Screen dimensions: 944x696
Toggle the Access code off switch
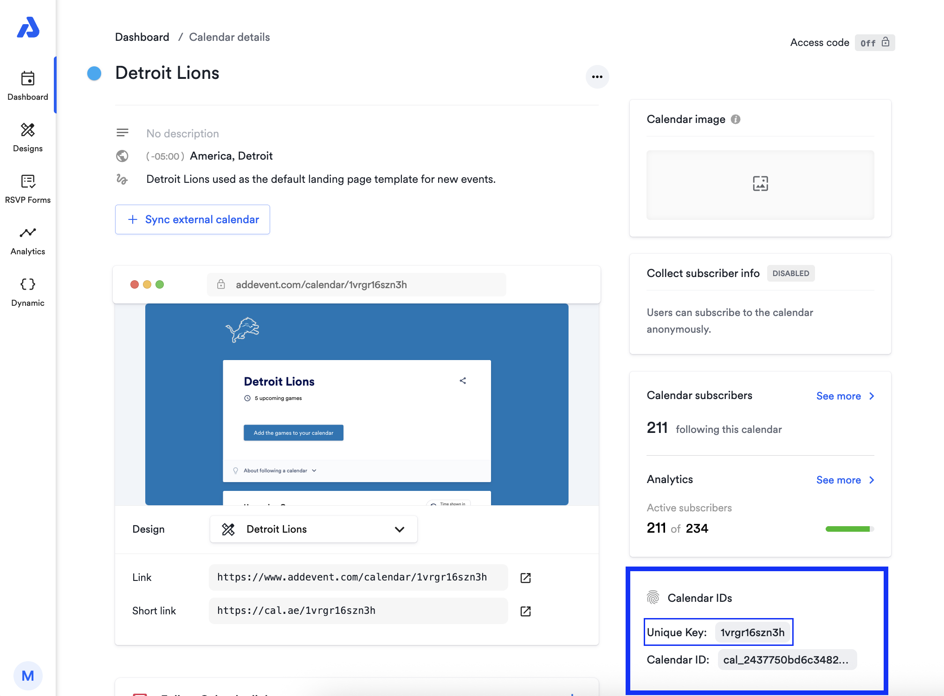[x=874, y=43]
